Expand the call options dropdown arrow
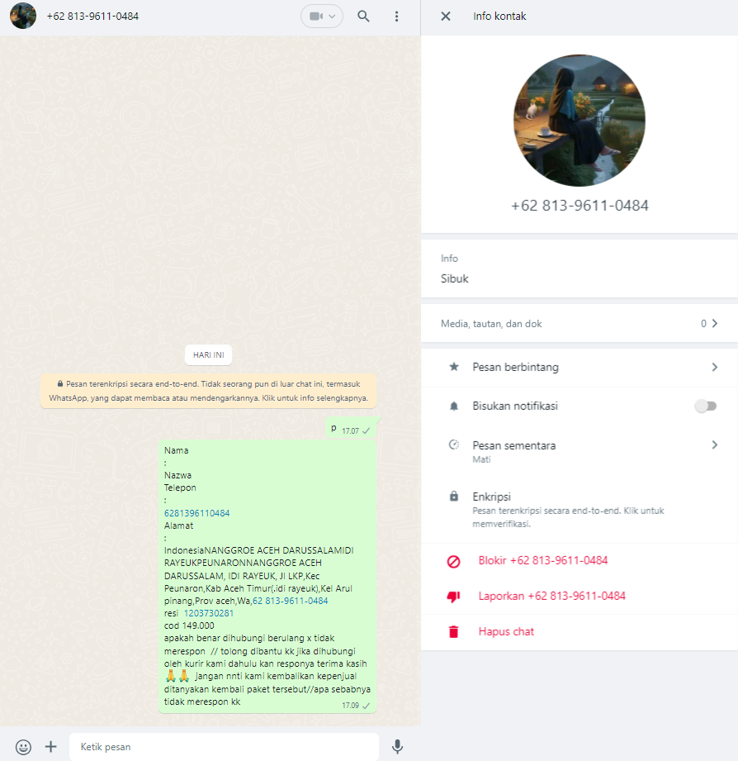The image size is (738, 761). (x=332, y=17)
